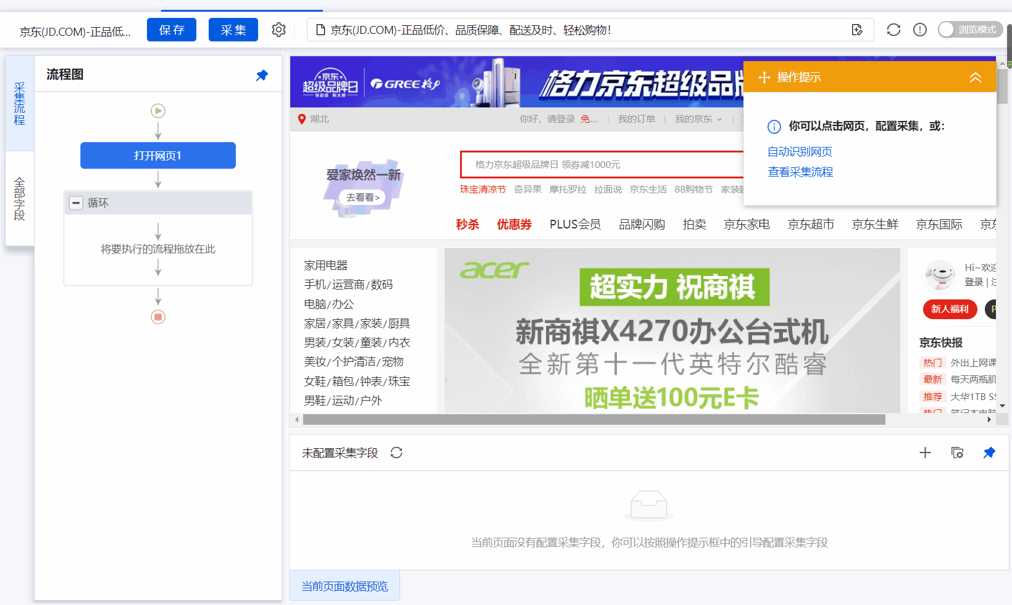Click the Save (保存) button
This screenshot has height=605, width=1012.
tap(172, 30)
